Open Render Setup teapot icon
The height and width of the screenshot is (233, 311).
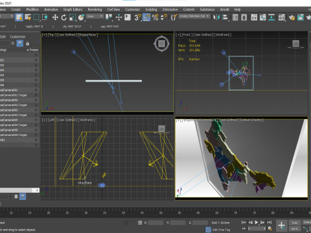click(292, 17)
